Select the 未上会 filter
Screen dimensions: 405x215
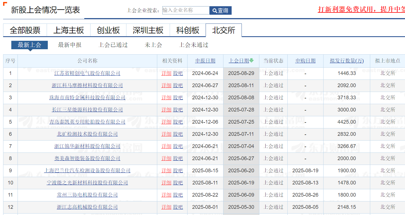(x=153, y=45)
